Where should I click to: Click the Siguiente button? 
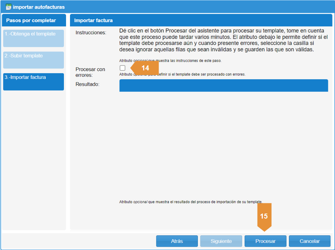coord(221,241)
